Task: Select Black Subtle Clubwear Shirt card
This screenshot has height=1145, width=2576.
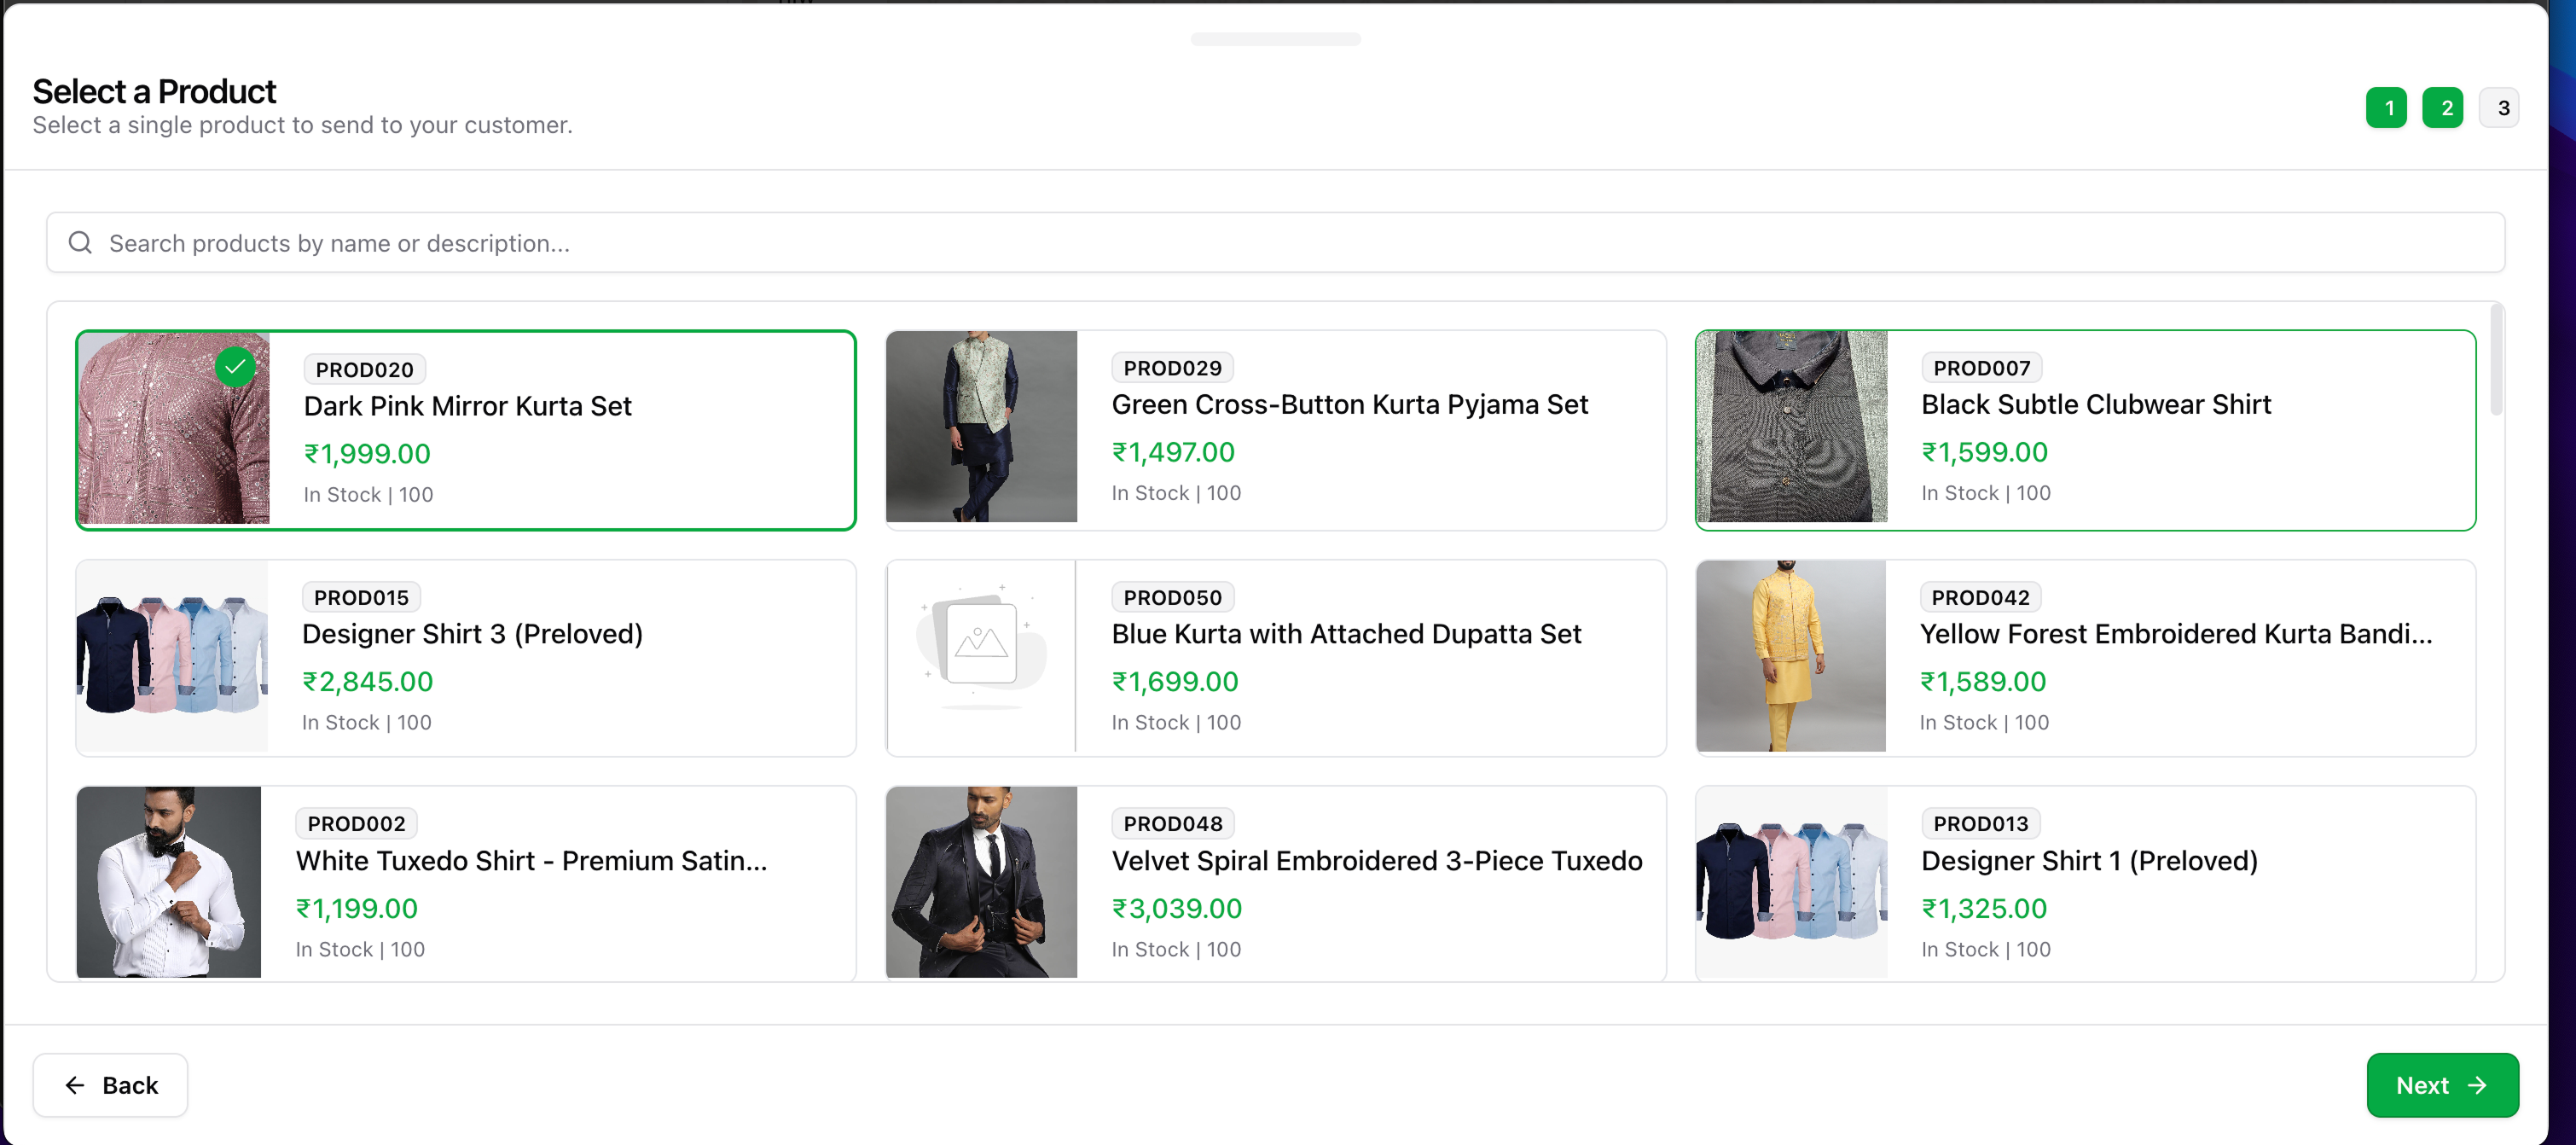Action: [x=2095, y=405]
